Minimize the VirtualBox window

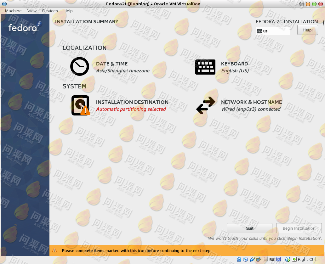(308, 4)
